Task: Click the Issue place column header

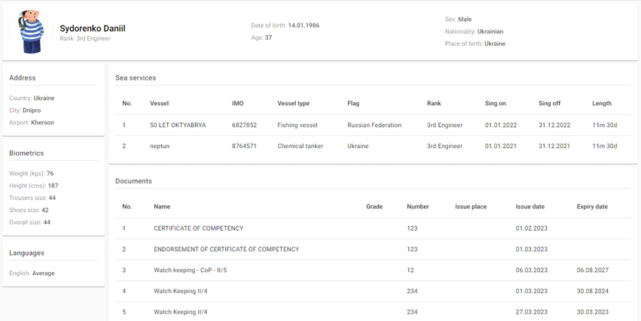Action: click(471, 207)
